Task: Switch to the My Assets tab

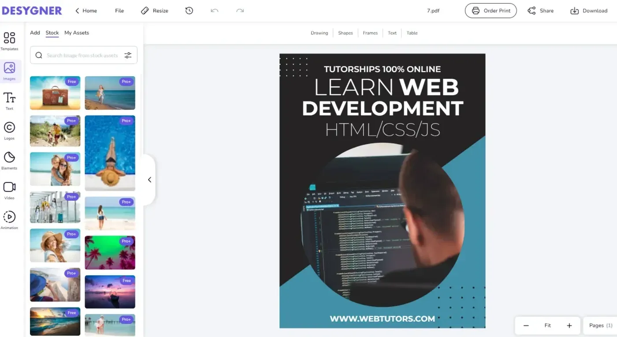Action: [x=77, y=33]
